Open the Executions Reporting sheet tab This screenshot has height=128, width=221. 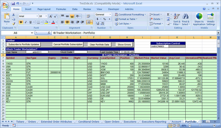click(154, 122)
